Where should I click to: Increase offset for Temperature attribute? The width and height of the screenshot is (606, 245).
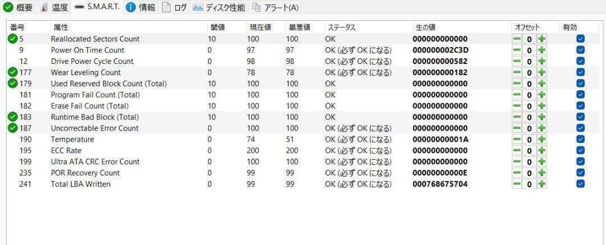(x=542, y=139)
